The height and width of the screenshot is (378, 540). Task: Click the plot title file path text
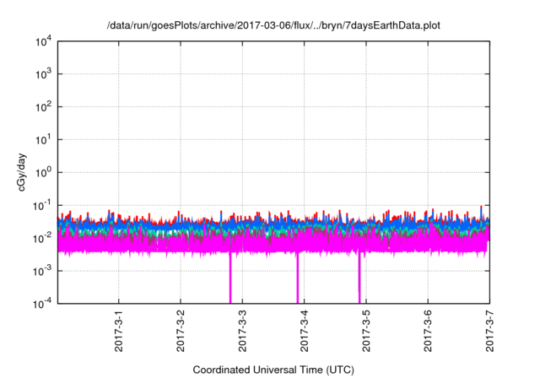(273, 25)
